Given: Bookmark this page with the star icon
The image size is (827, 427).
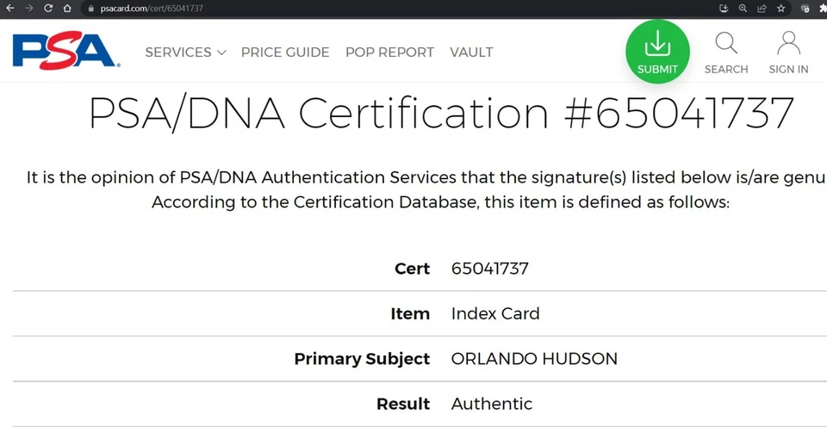Looking at the screenshot, I should click(x=781, y=8).
